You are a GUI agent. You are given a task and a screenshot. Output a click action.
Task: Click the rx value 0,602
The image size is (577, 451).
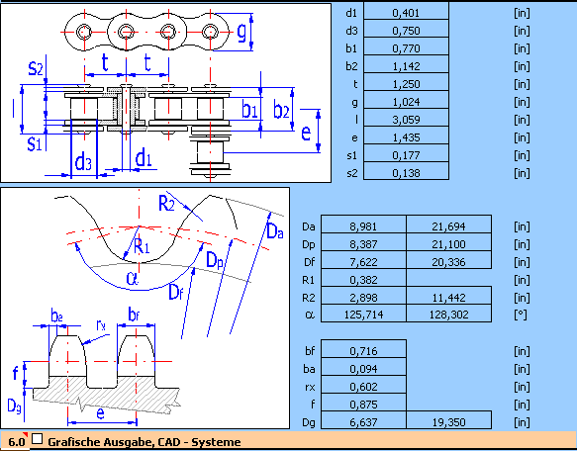(363, 385)
